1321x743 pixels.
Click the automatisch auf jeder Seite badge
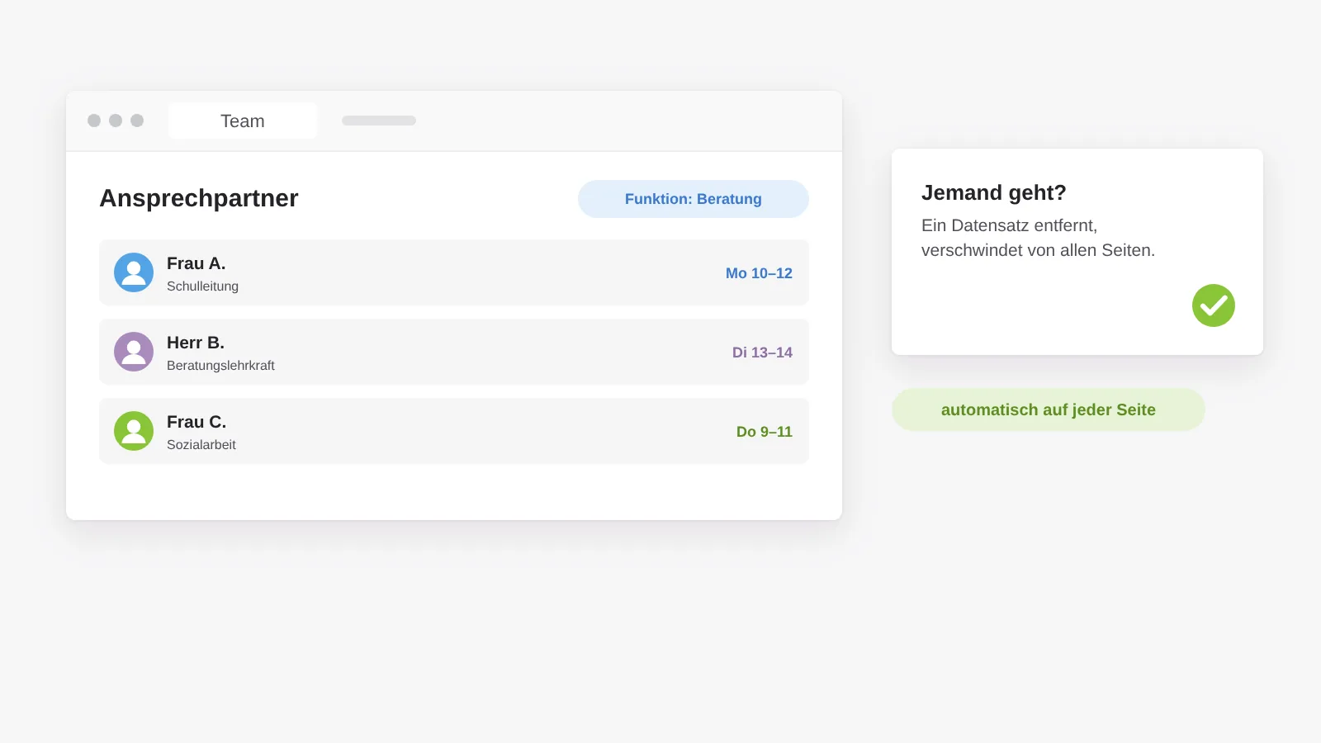1049,409
